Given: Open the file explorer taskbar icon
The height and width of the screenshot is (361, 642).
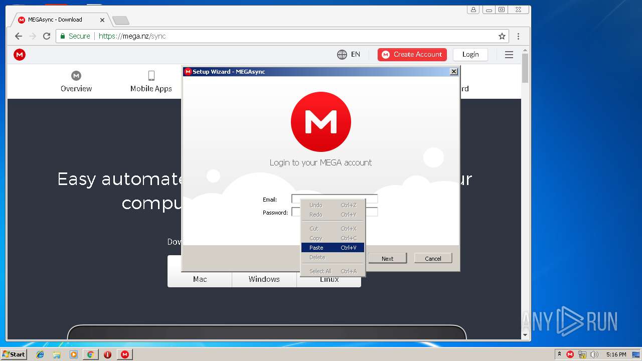Looking at the screenshot, I should (57, 354).
